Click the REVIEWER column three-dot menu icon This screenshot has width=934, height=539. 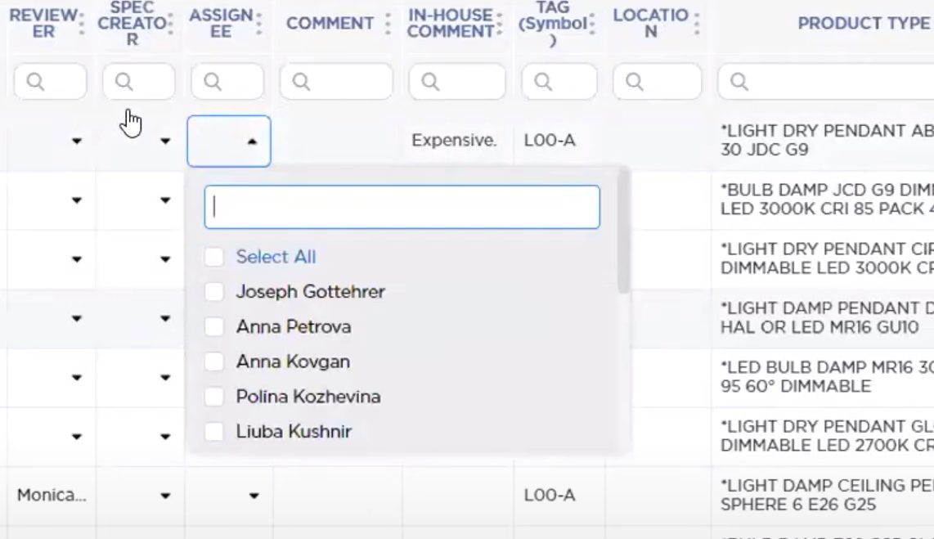click(82, 24)
